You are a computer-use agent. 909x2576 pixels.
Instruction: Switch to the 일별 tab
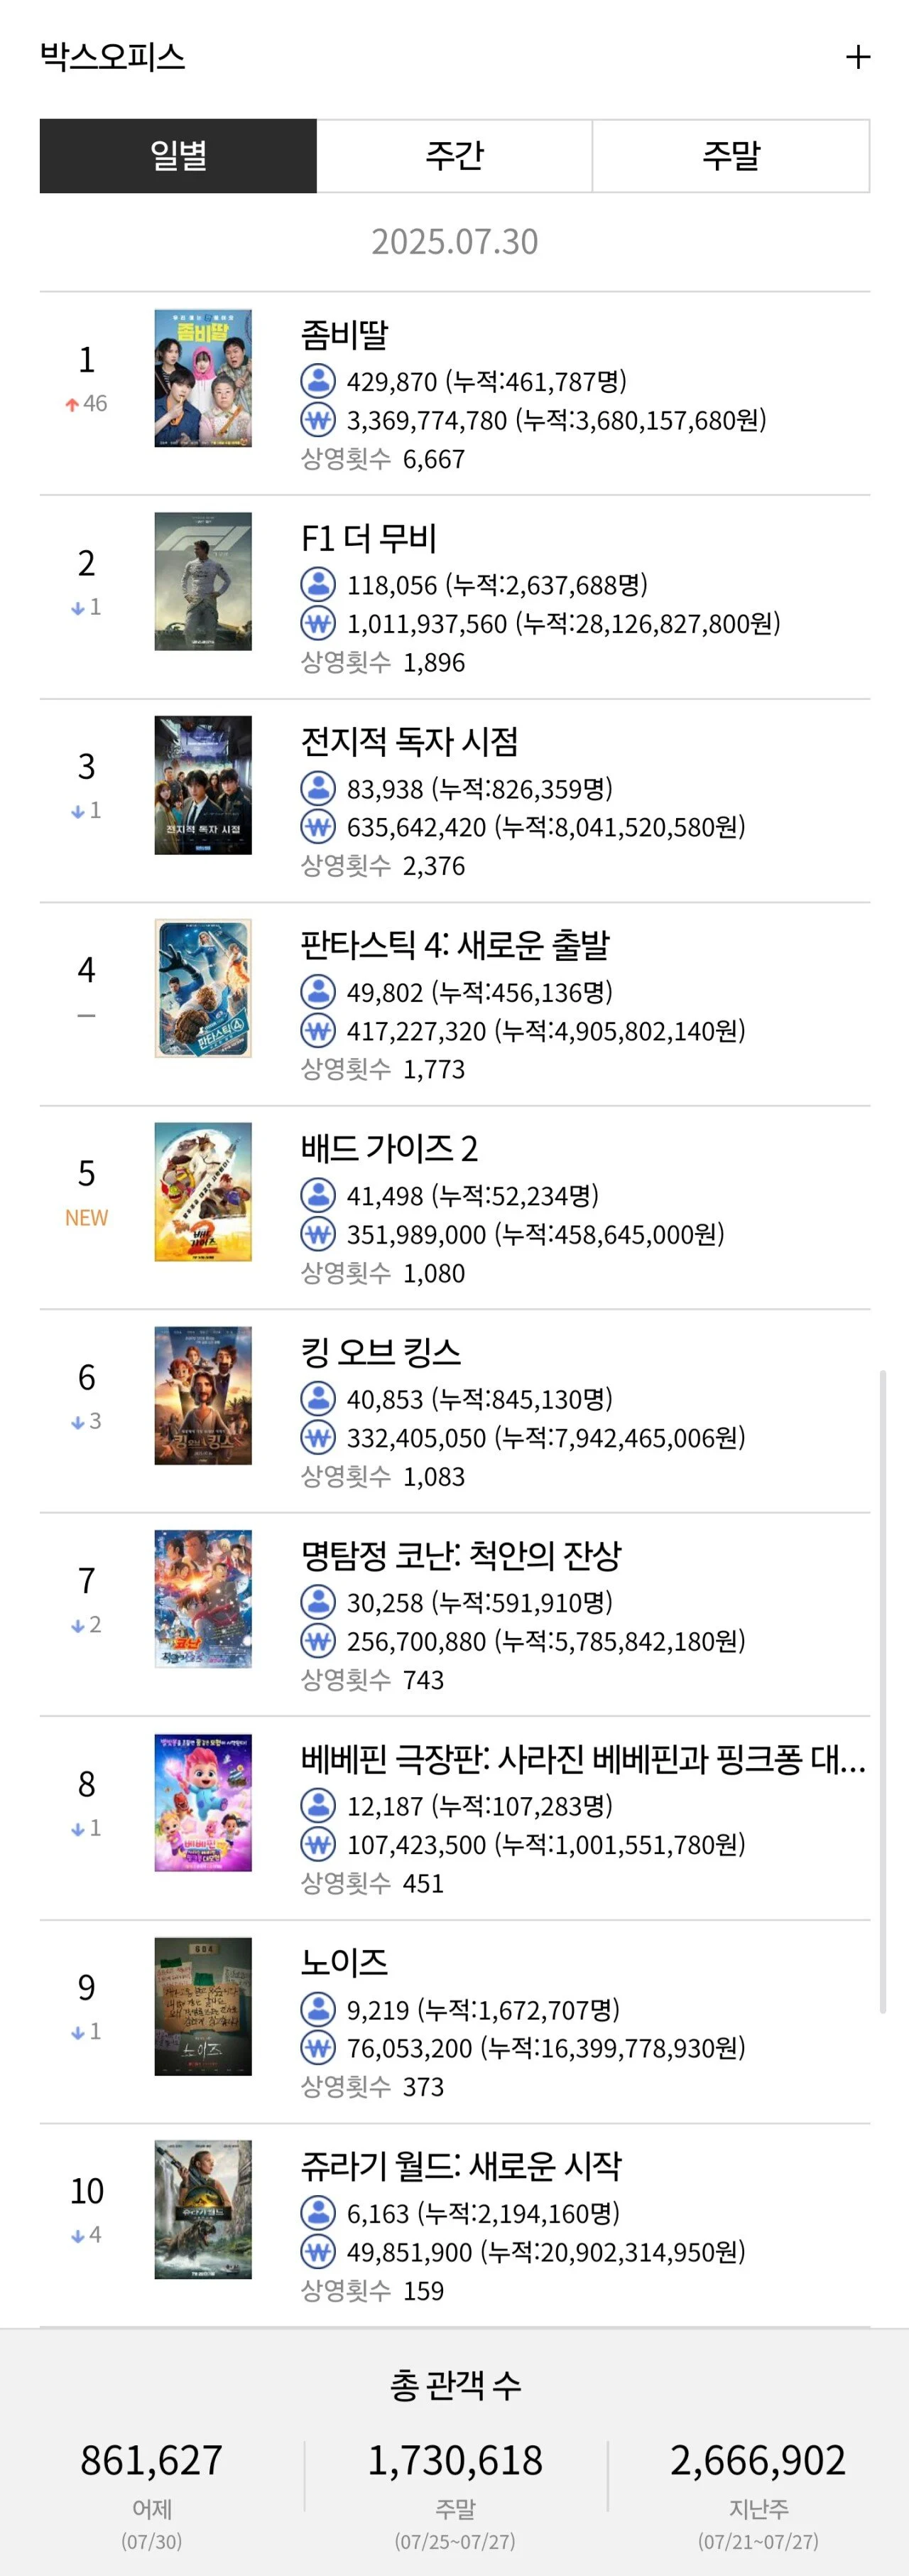coord(179,156)
